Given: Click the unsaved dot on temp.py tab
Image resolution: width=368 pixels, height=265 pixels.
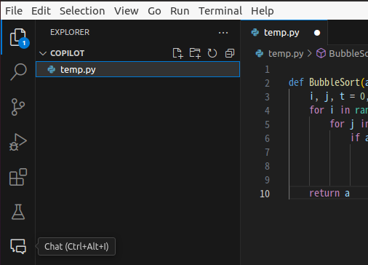Looking at the screenshot, I should [317, 33].
